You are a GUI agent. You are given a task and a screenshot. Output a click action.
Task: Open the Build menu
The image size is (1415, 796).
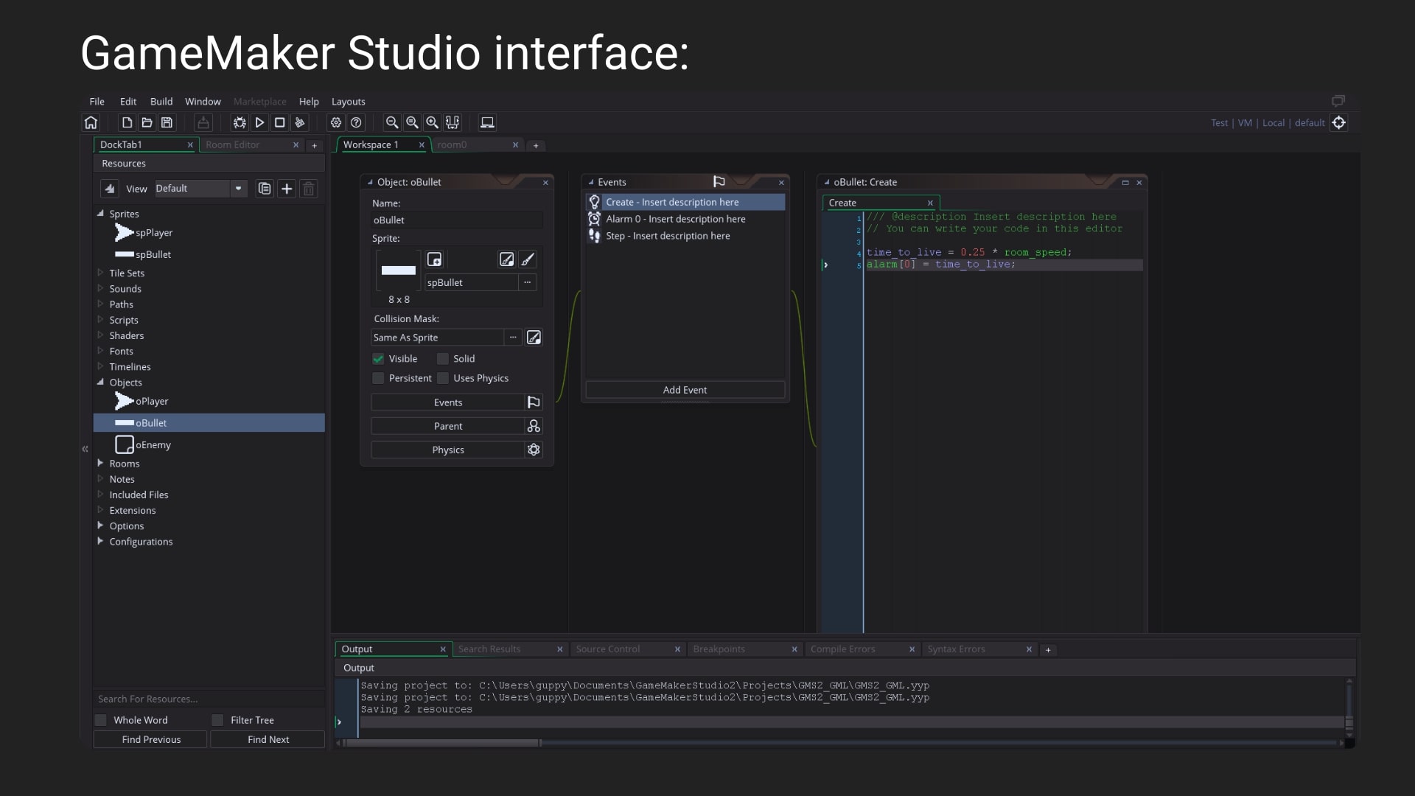(x=161, y=102)
